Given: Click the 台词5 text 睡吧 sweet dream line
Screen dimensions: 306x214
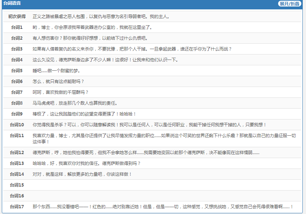Looking at the screenshot, I should 56,71.
